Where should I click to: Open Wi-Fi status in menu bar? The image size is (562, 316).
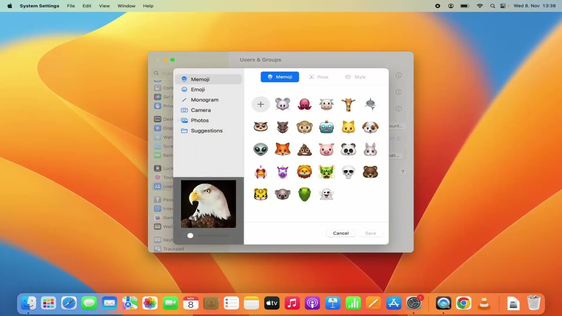click(479, 6)
